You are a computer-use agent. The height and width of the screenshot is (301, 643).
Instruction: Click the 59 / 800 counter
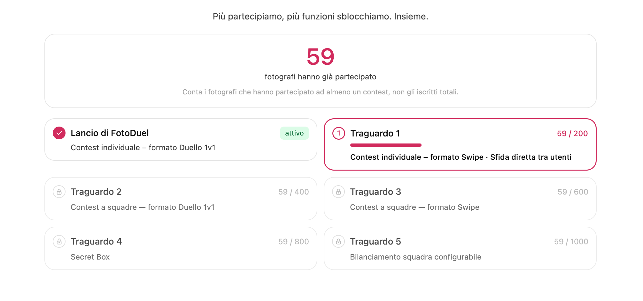coord(293,242)
